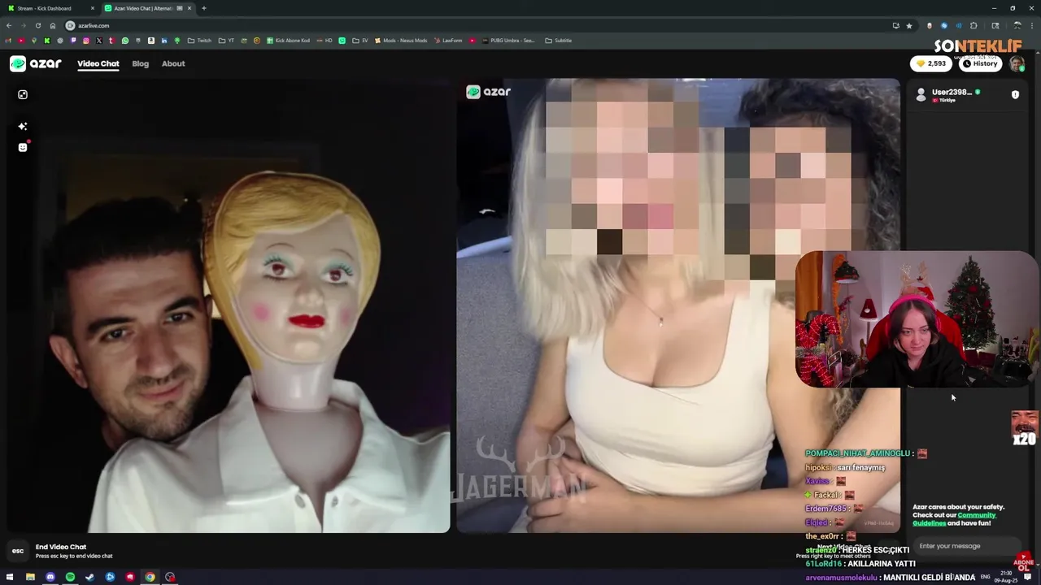Image resolution: width=1041 pixels, height=585 pixels.
Task: Open the YT bookmarks folder
Action: 227,41
